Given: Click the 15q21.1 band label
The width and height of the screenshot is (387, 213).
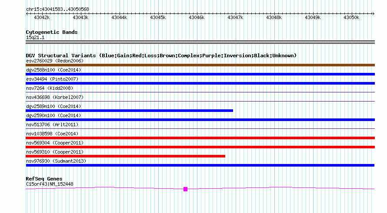Looking at the screenshot, I should tap(35, 37).
